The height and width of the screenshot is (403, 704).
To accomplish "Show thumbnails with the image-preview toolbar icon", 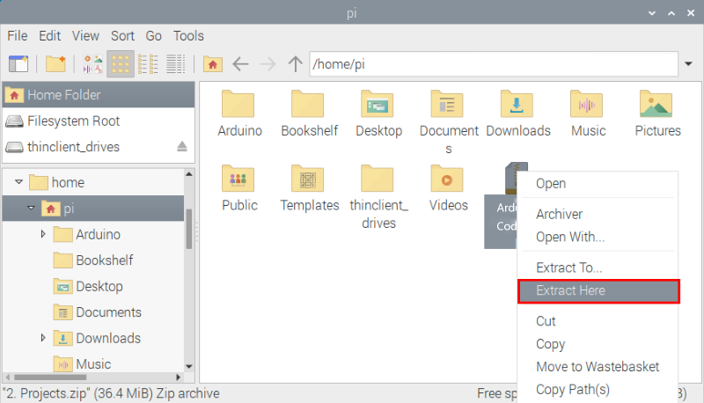I will pyautogui.click(x=92, y=64).
